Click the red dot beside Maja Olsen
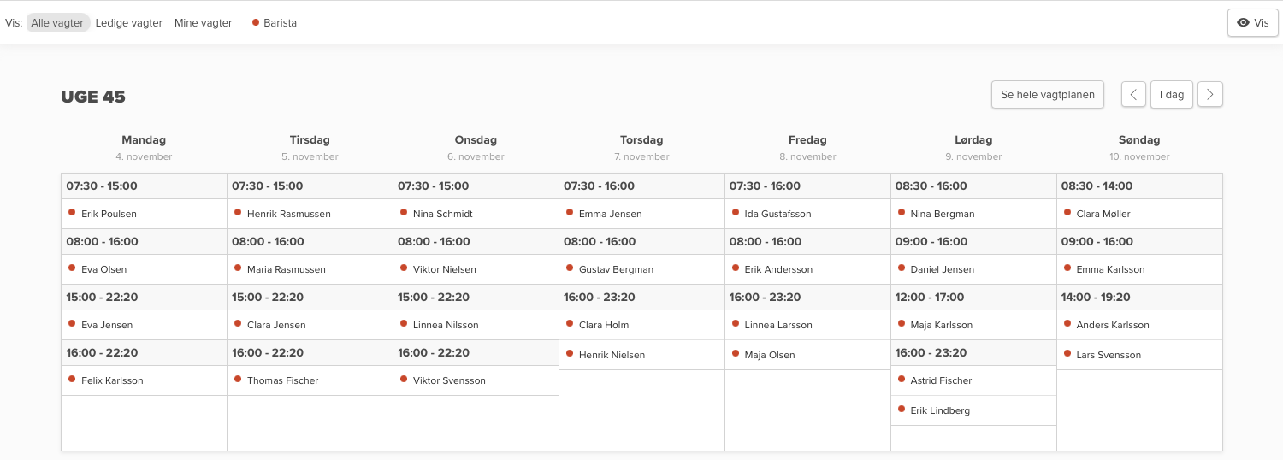Screen dimensions: 1283x460 [x=736, y=354]
